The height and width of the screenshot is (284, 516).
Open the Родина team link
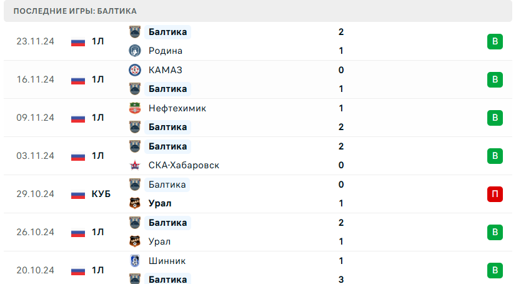pos(166,51)
